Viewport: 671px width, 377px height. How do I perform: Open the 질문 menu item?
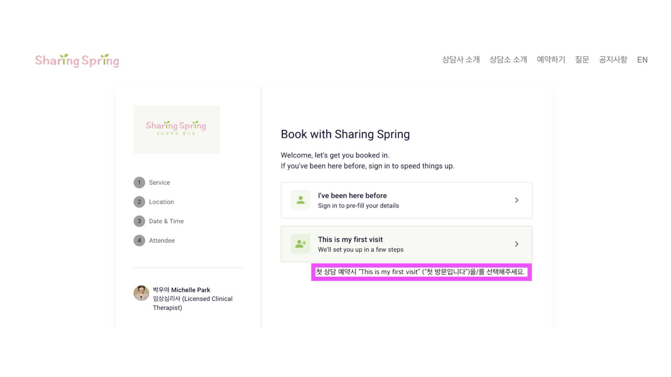pos(582,60)
